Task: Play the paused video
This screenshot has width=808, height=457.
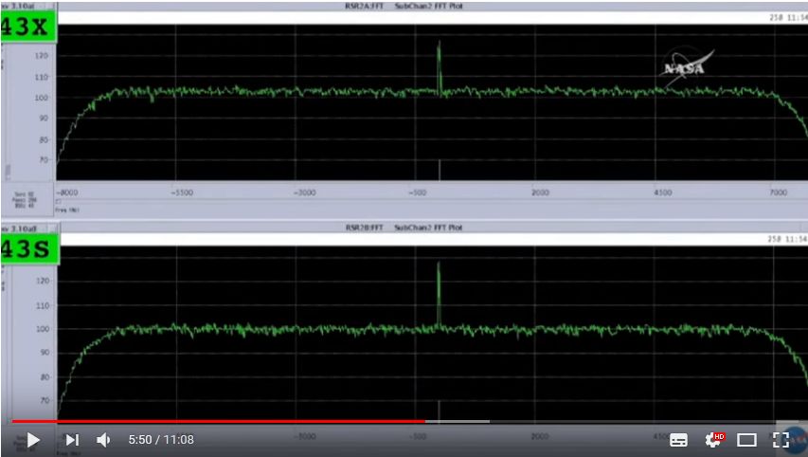Action: (33, 440)
